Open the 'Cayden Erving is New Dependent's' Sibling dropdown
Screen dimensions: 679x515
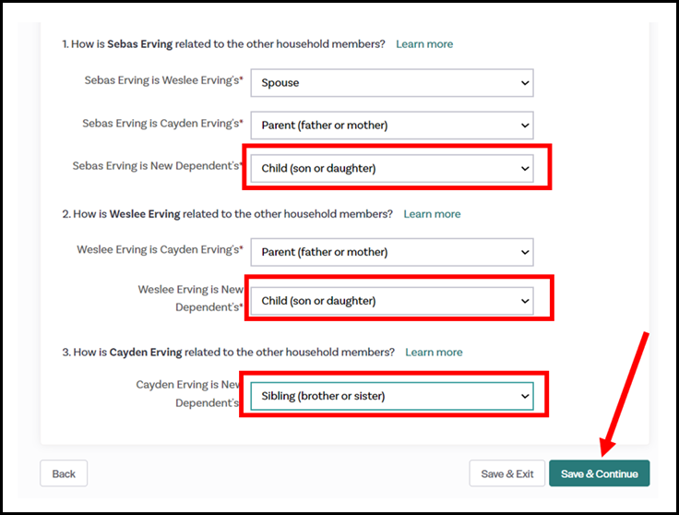pyautogui.click(x=380, y=396)
